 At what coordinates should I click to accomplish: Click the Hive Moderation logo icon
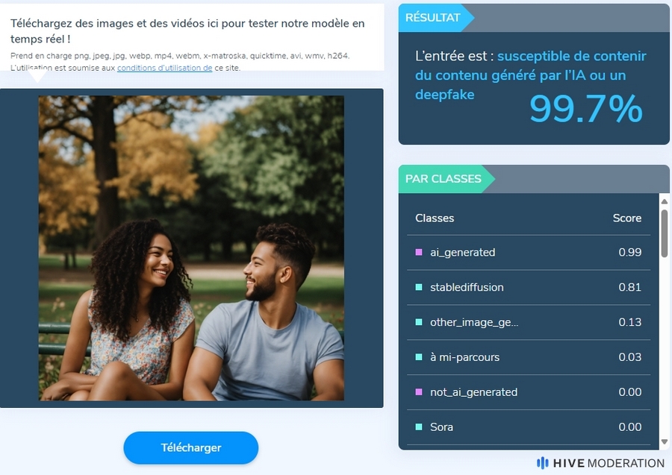point(542,463)
